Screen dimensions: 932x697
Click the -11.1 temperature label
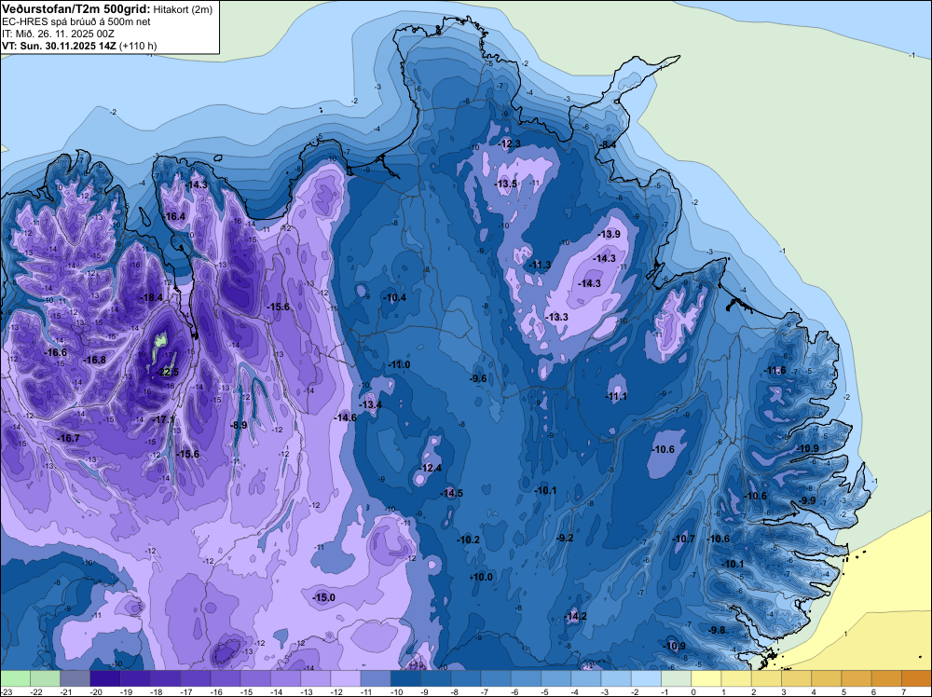(616, 396)
